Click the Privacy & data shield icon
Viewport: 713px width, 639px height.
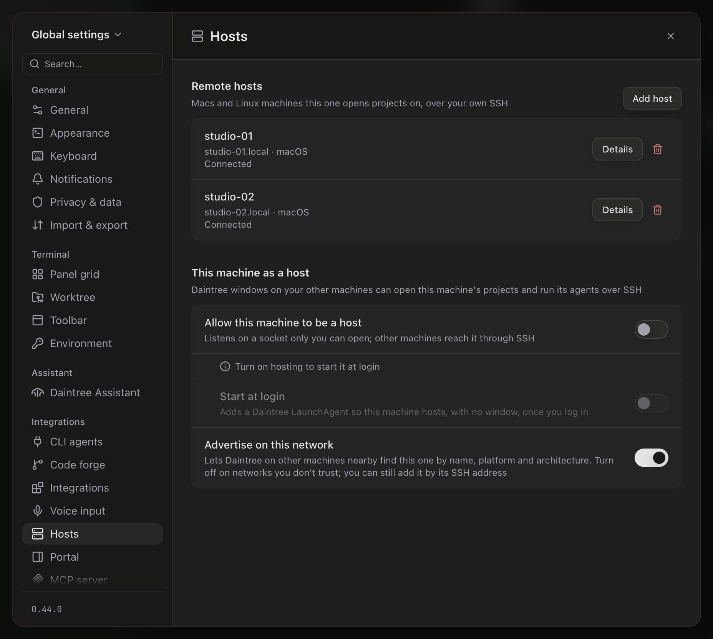coord(37,202)
